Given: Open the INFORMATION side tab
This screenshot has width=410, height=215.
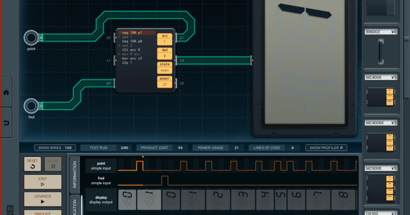Looking at the screenshot, I should click(74, 174).
